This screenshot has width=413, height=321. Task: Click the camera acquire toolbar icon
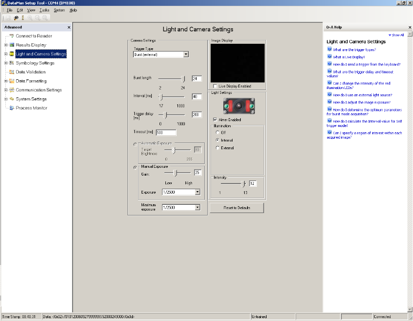click(x=16, y=18)
